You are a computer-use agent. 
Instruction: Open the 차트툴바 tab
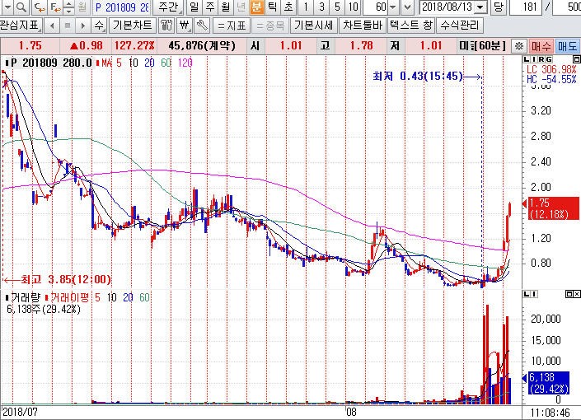click(x=363, y=25)
